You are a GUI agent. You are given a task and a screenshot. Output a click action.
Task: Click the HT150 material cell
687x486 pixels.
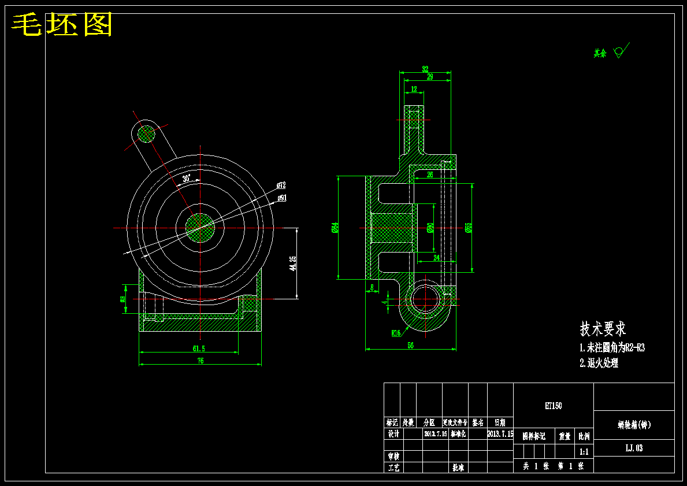click(x=554, y=406)
